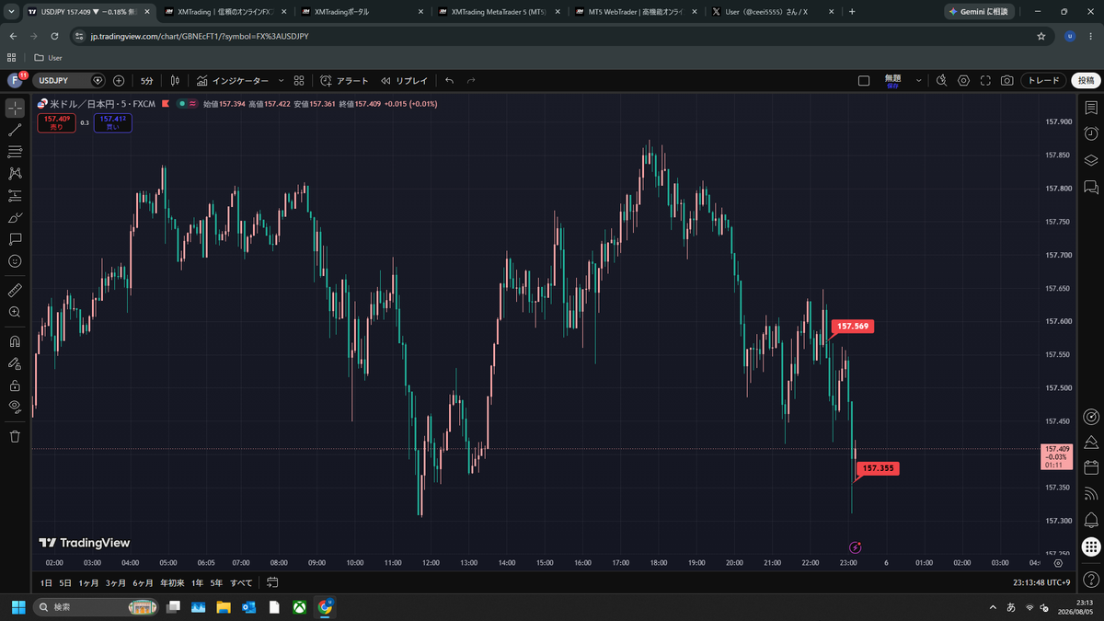
Task: Open the chat speech bubbles icon
Action: coord(1091,187)
